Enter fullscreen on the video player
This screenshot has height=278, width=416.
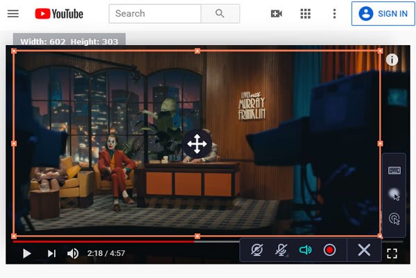click(392, 253)
